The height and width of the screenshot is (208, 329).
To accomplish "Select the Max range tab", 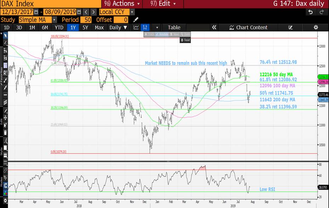I will (x=99, y=28).
